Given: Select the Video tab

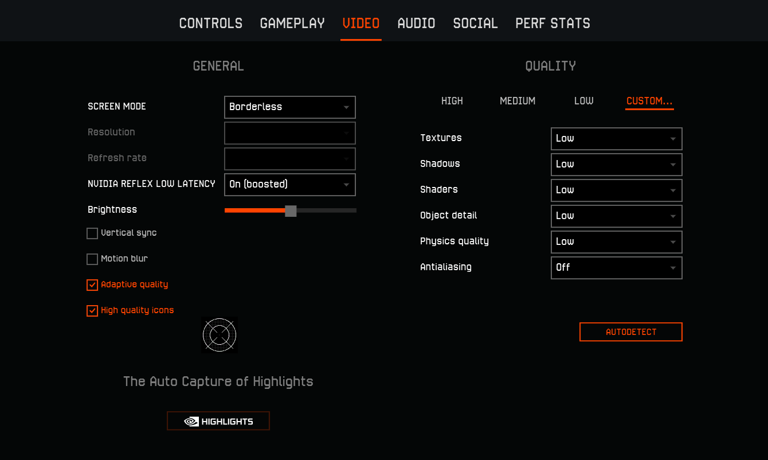Looking at the screenshot, I should (x=361, y=24).
